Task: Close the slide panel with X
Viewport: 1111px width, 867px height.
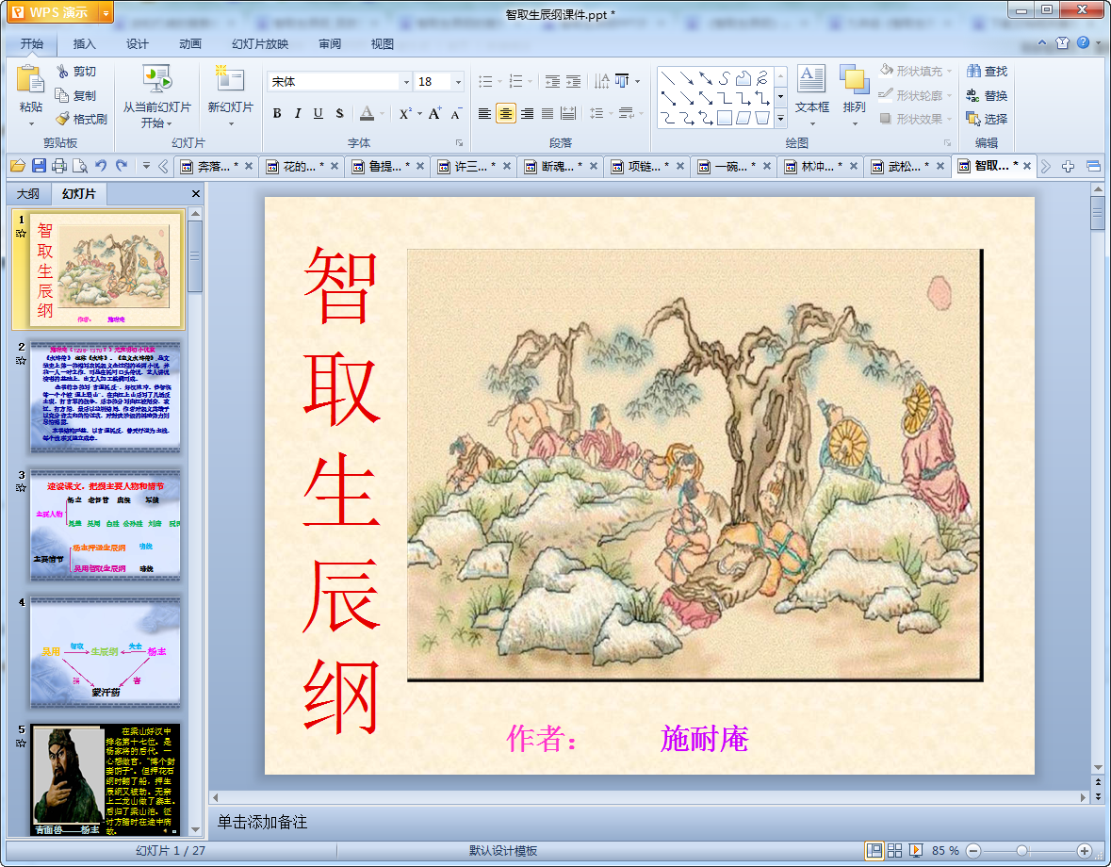Action: (196, 193)
